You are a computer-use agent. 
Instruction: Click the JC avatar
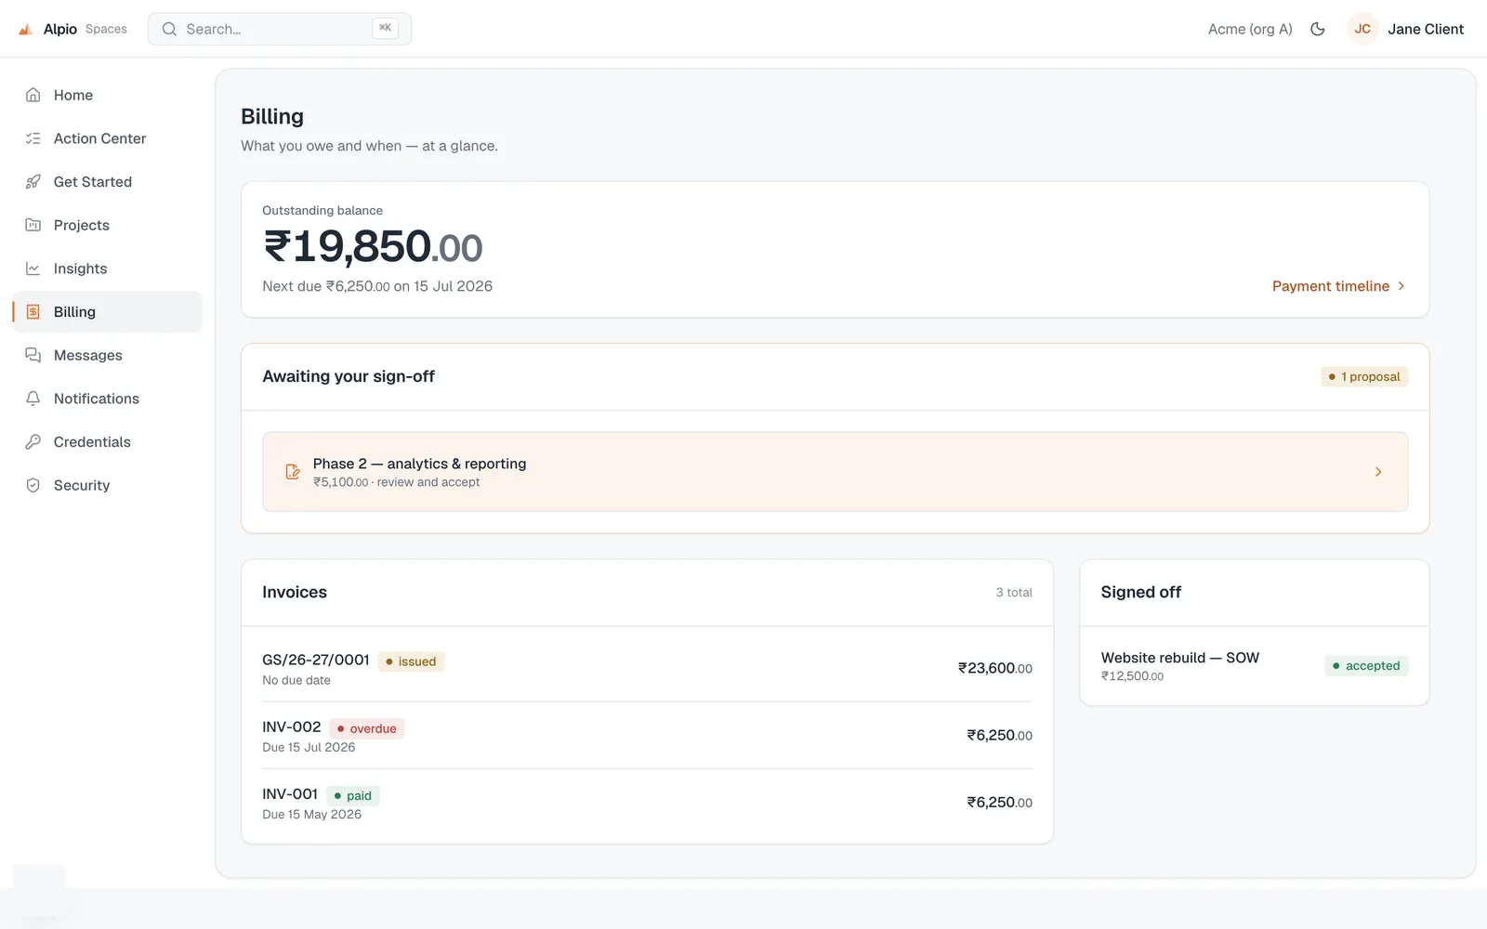[x=1362, y=29]
